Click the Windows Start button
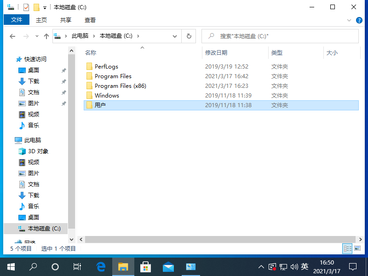Screen dimensions: 368x276 [x=10, y=266]
